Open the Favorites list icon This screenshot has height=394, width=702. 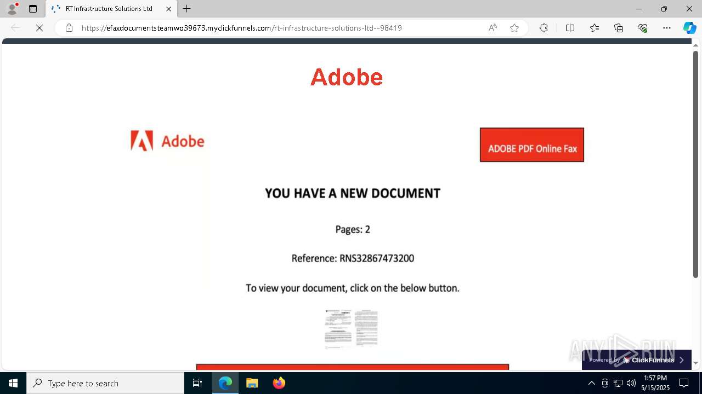[x=595, y=28]
